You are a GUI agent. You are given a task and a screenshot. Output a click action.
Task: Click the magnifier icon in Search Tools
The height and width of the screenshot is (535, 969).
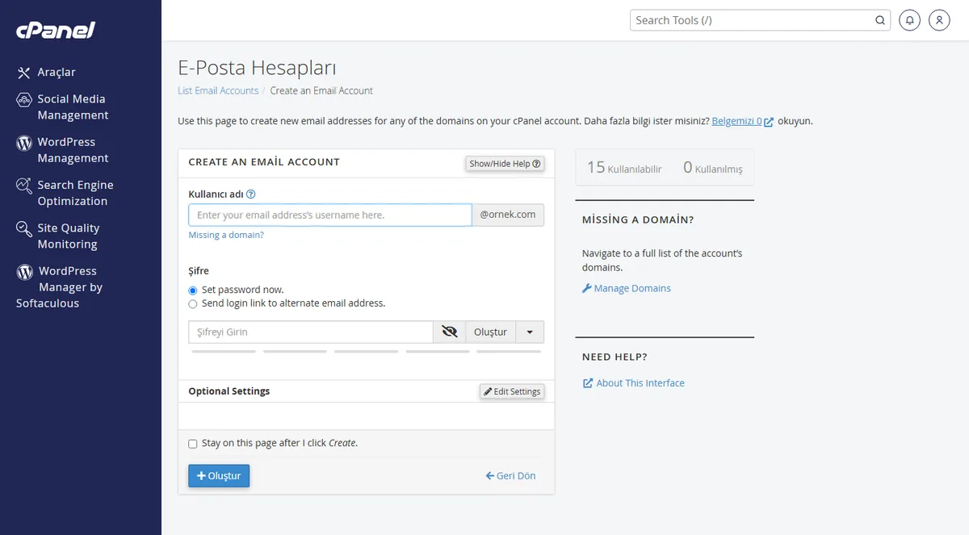[880, 20]
